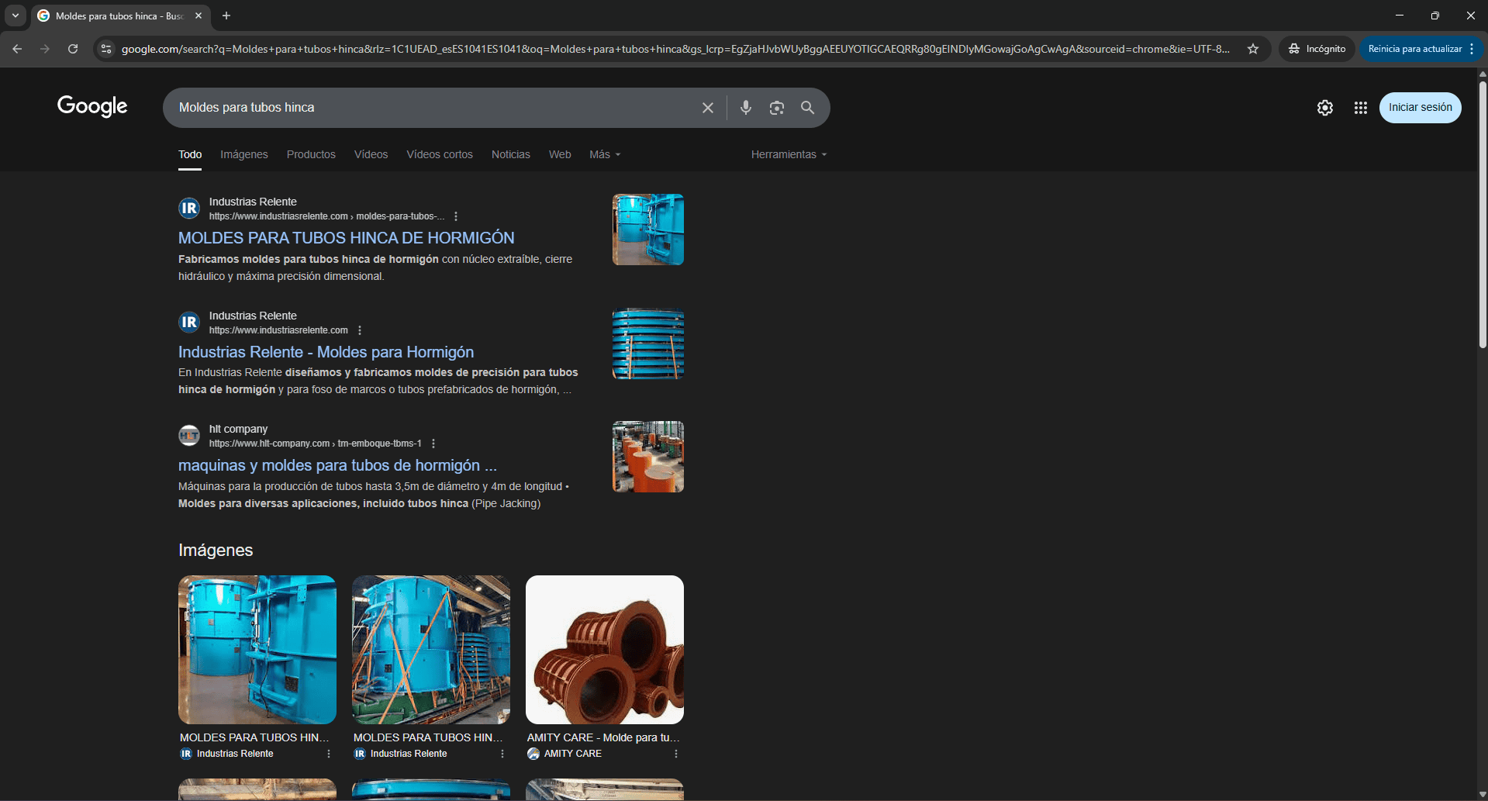
Task: Clear the search box text
Action: coord(707,108)
